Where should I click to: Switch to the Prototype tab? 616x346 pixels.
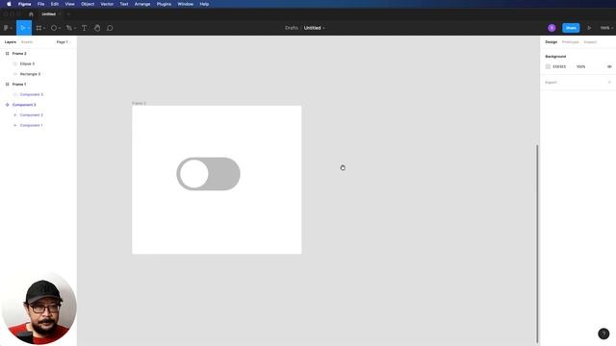[571, 42]
